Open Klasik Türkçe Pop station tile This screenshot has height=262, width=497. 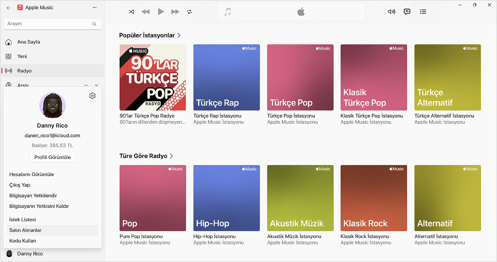[x=374, y=77]
